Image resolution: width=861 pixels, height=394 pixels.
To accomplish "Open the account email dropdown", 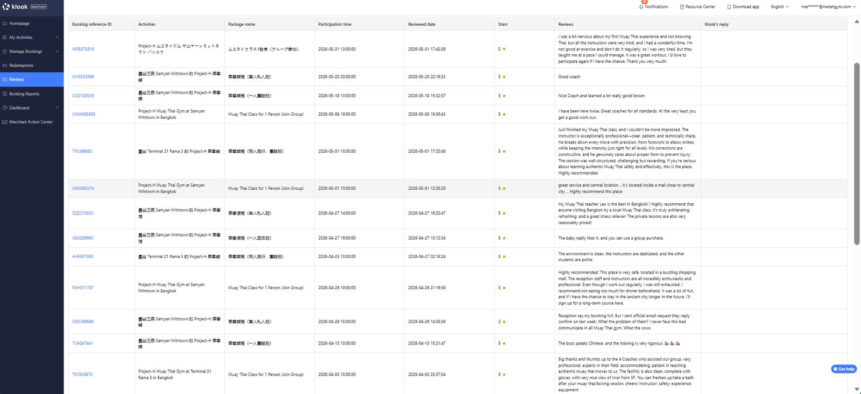I will coord(828,7).
